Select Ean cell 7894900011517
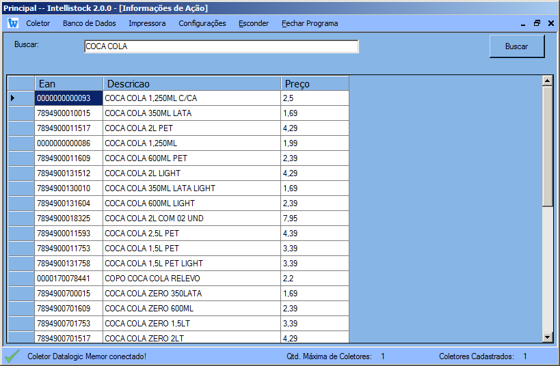 69,128
